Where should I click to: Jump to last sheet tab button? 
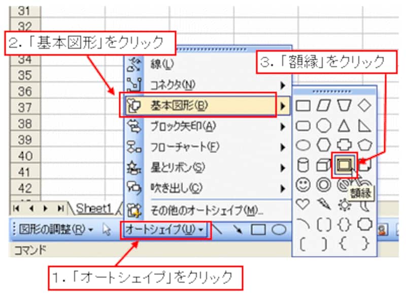click(x=60, y=208)
